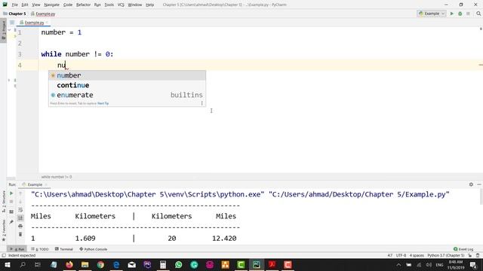Rerun Example from Run panel play icon
483x271 pixels.
pos(11,193)
